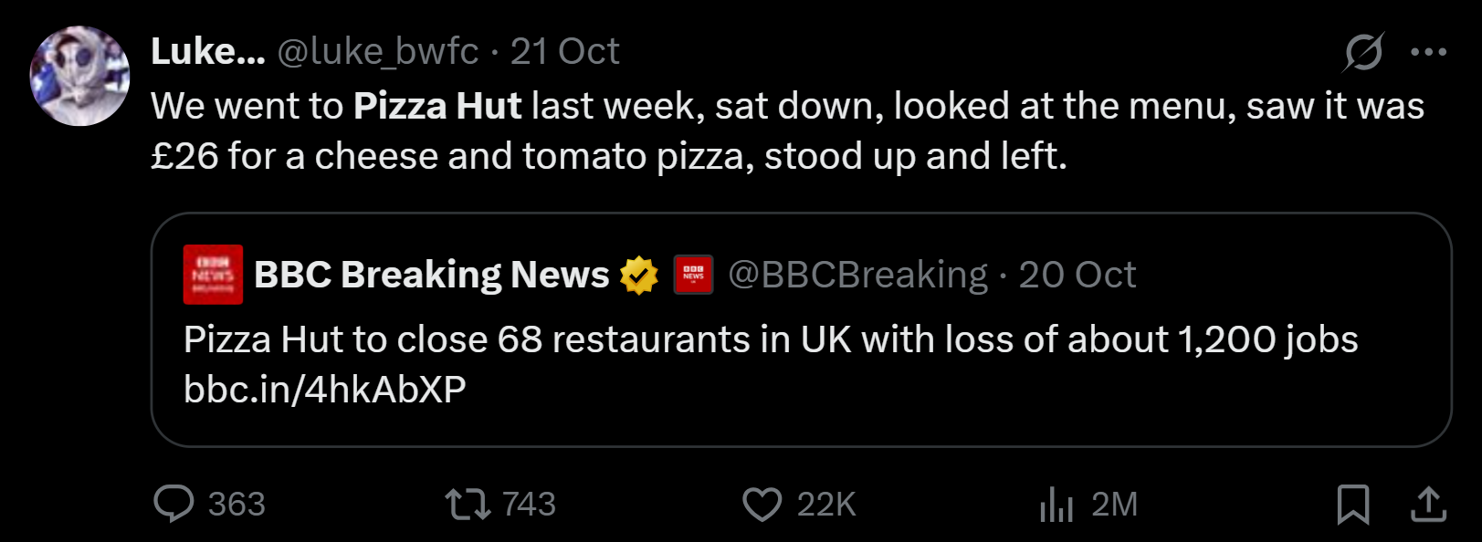This screenshot has width=1482, height=542.
Task: Open the BBC Breaking News account name
Action: (x=432, y=275)
